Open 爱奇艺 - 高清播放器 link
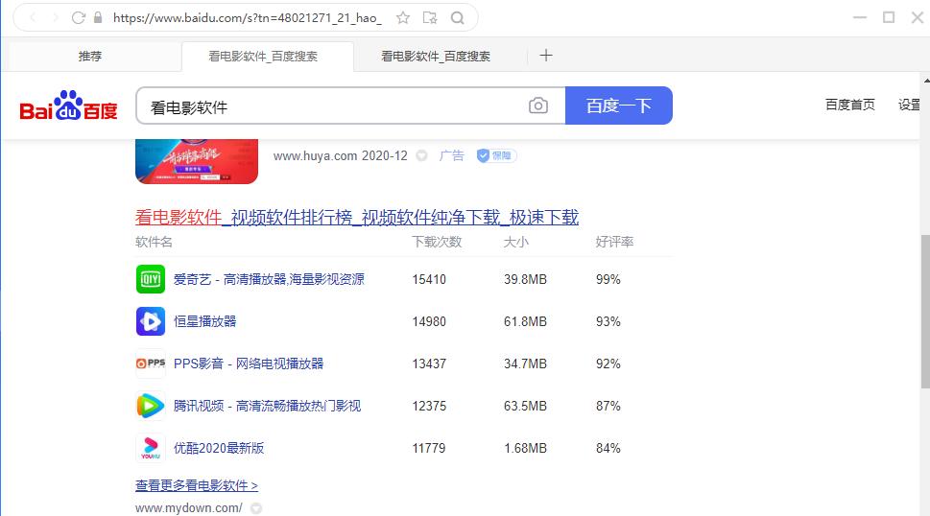The width and height of the screenshot is (930, 516). pyautogui.click(x=269, y=279)
